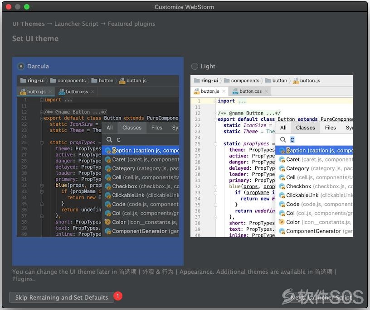This screenshot has width=370, height=310.
Task: Select the Light theme radio button
Action: click(195, 67)
